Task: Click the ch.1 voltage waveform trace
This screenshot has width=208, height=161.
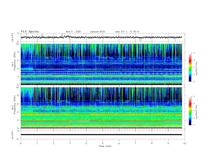Action: (101, 37)
